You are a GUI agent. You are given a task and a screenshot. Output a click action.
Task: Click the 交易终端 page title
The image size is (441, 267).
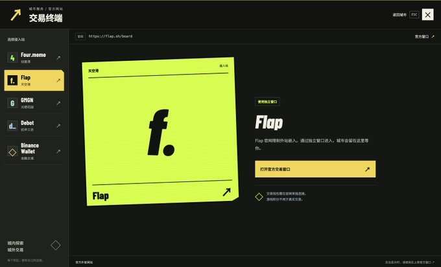click(45, 18)
